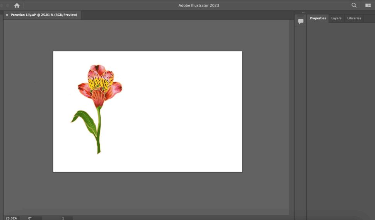Open the Comments speech bubble panel
Image resolution: width=375 pixels, height=220 pixels.
click(x=300, y=22)
